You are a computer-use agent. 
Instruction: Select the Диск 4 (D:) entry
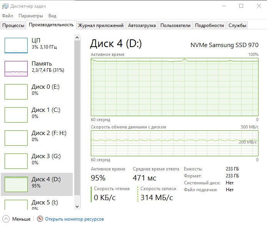tap(37, 184)
